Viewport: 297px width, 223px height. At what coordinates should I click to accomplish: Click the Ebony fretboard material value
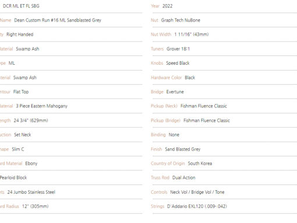[x=31, y=163]
